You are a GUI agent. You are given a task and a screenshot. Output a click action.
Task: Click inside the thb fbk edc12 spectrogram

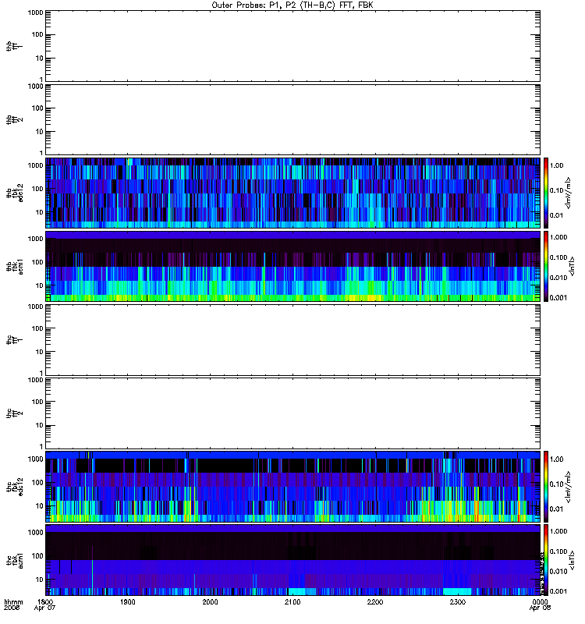[x=293, y=193]
